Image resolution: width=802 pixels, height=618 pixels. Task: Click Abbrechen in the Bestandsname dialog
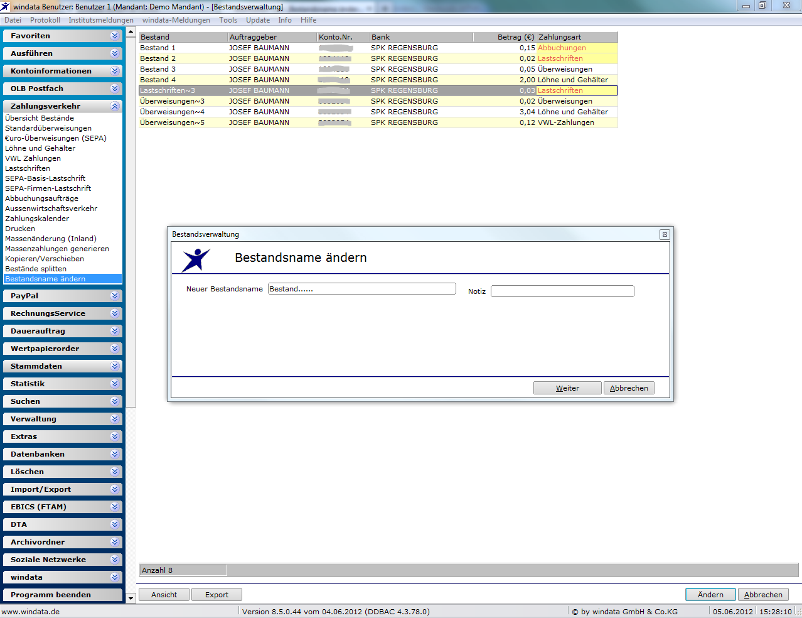click(629, 388)
